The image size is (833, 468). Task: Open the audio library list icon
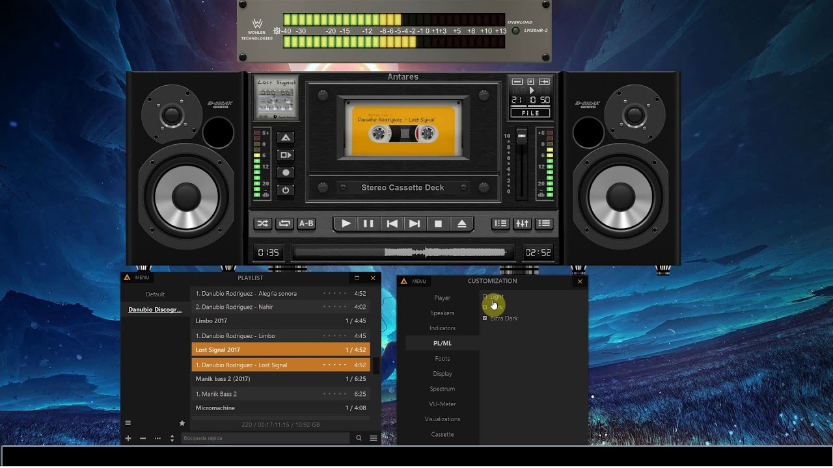[x=500, y=224]
